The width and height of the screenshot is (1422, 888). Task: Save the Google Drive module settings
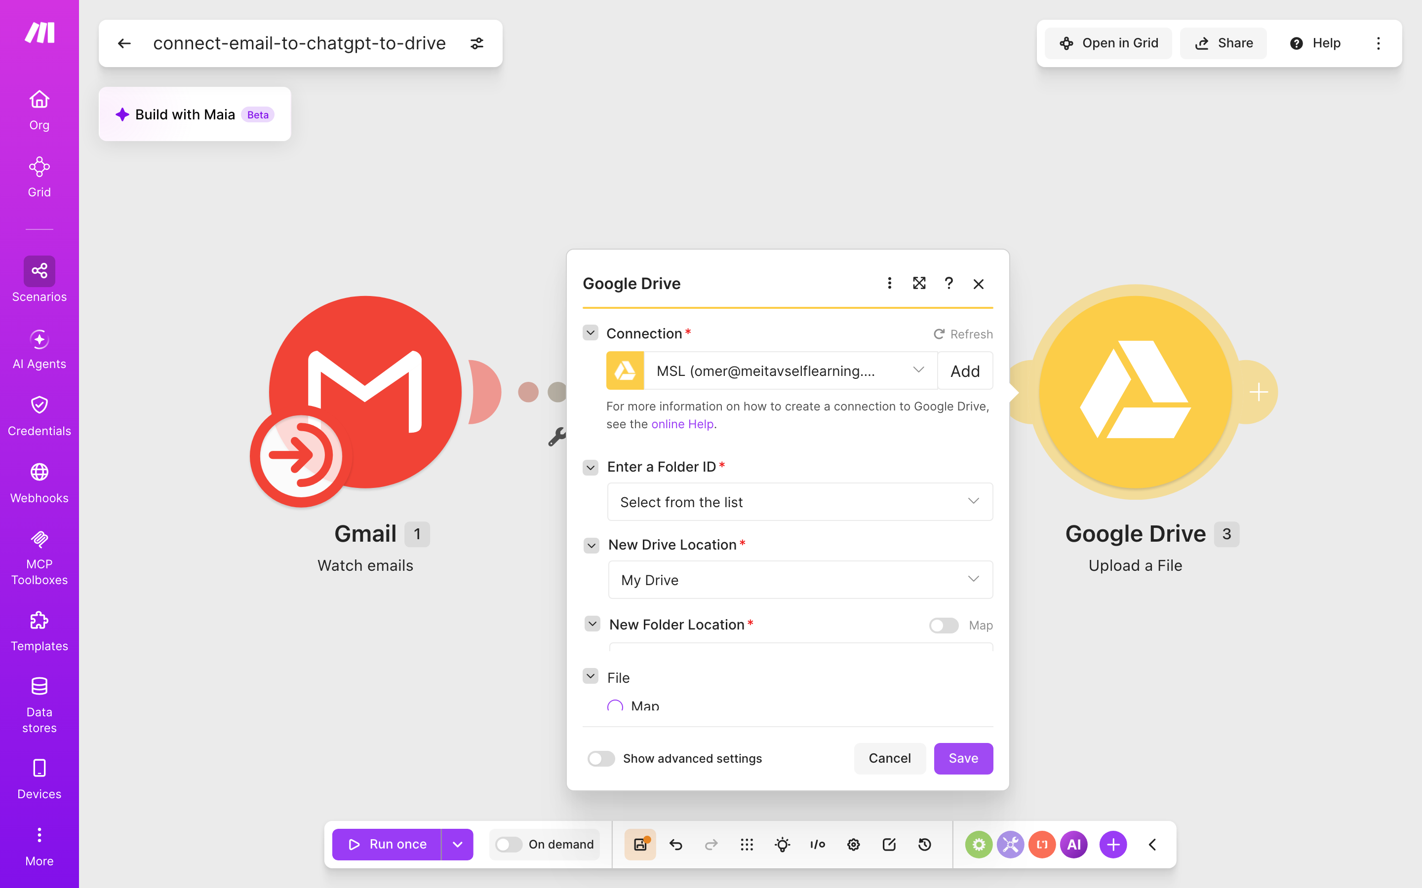pyautogui.click(x=963, y=758)
